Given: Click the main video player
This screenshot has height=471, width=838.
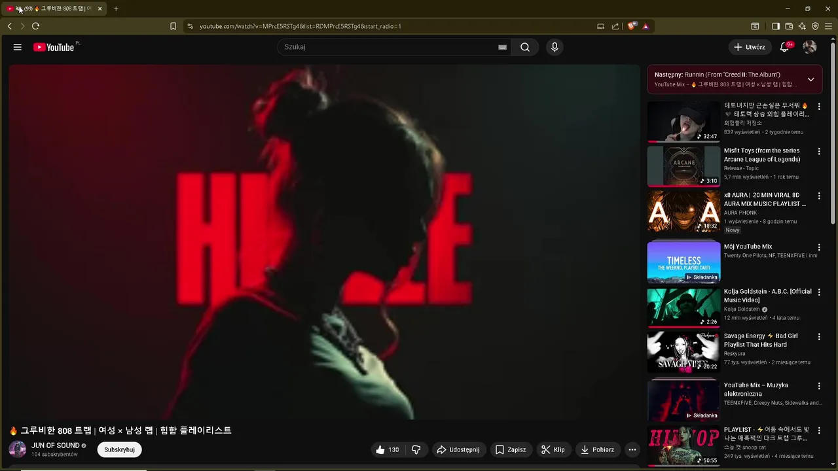Looking at the screenshot, I should [x=324, y=242].
